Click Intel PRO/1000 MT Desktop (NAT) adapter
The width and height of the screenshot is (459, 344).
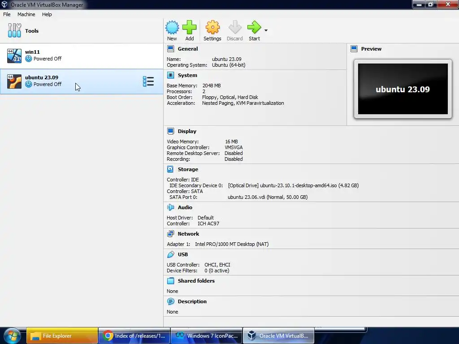[232, 244]
